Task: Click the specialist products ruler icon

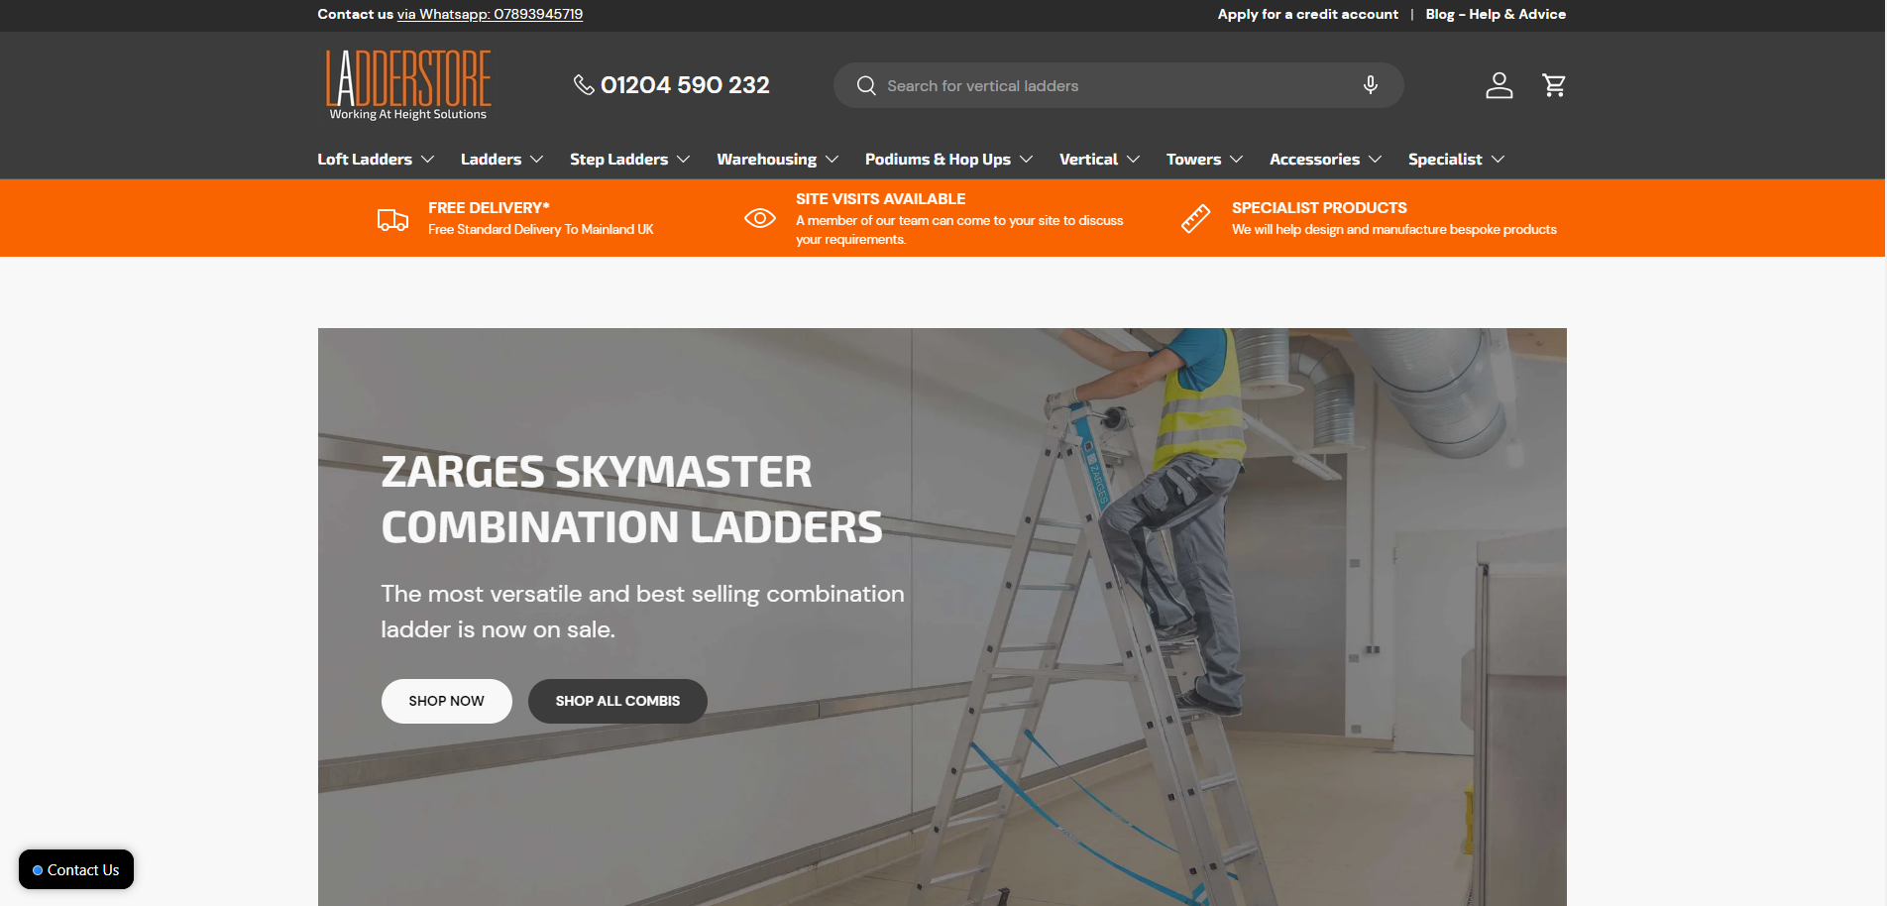Action: [1195, 218]
